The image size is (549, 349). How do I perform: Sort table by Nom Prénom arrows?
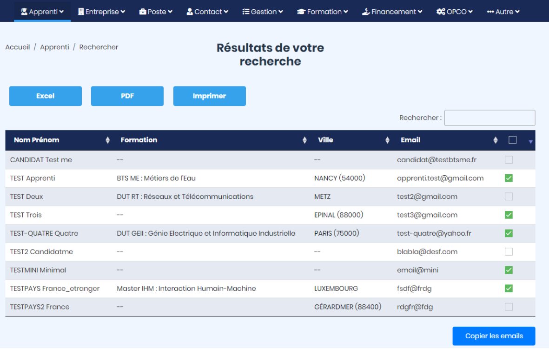click(x=107, y=140)
